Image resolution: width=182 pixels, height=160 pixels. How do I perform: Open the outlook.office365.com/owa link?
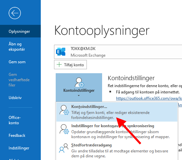(x=149, y=98)
